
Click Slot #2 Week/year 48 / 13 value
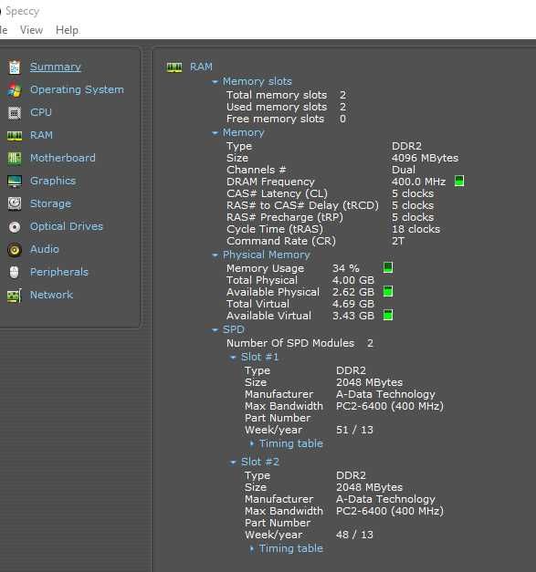click(354, 535)
